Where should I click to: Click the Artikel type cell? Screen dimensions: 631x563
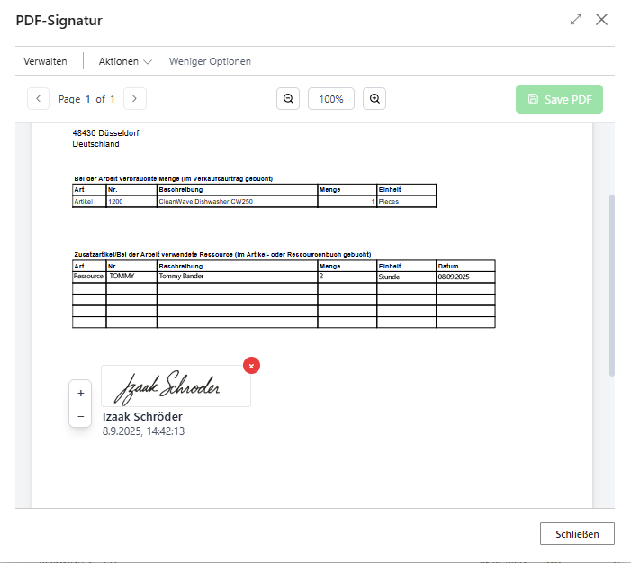click(89, 202)
